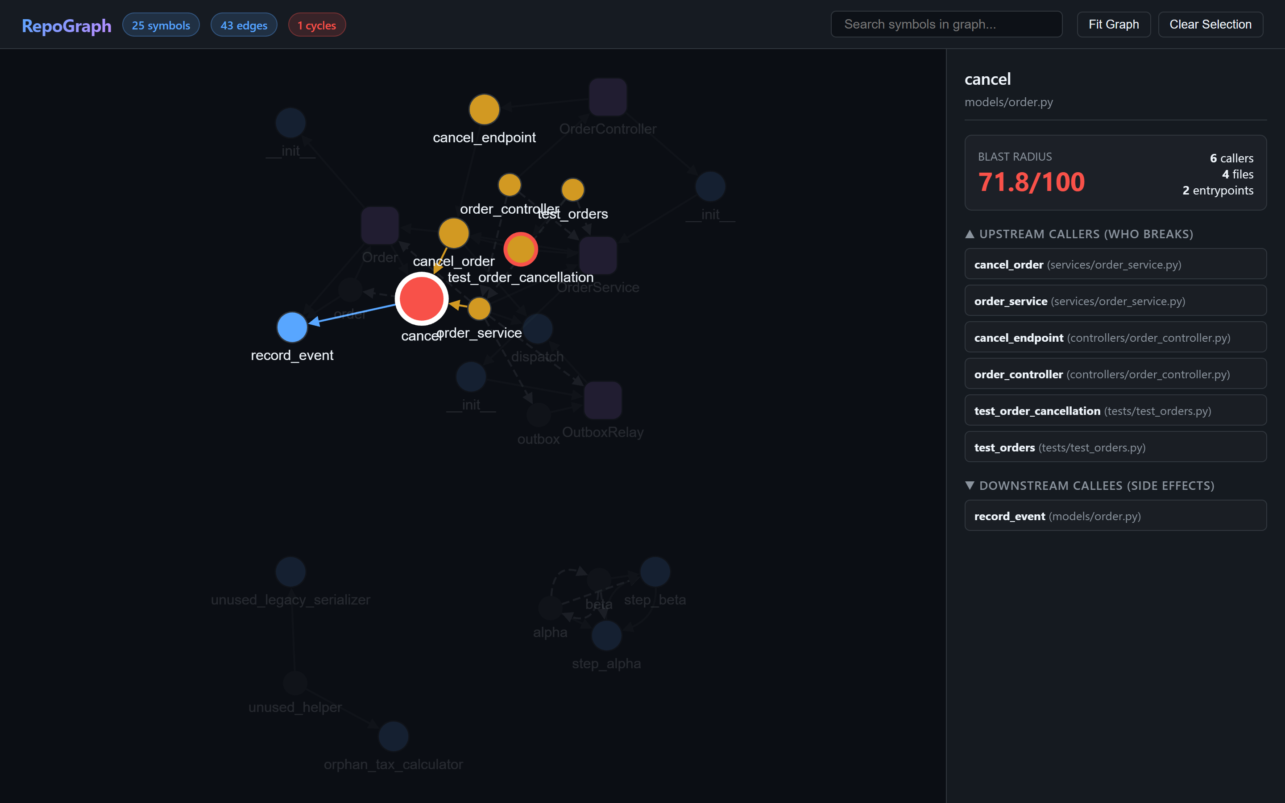The width and height of the screenshot is (1285, 803).
Task: Open order_service in upstream callers list
Action: click(1115, 301)
